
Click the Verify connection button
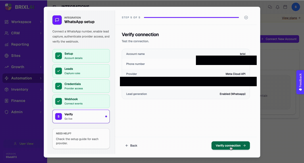tap(230, 145)
